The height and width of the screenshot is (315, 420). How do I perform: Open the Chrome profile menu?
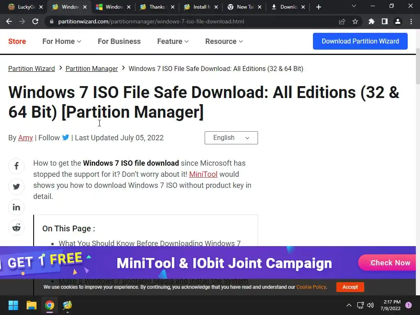pos(398,21)
